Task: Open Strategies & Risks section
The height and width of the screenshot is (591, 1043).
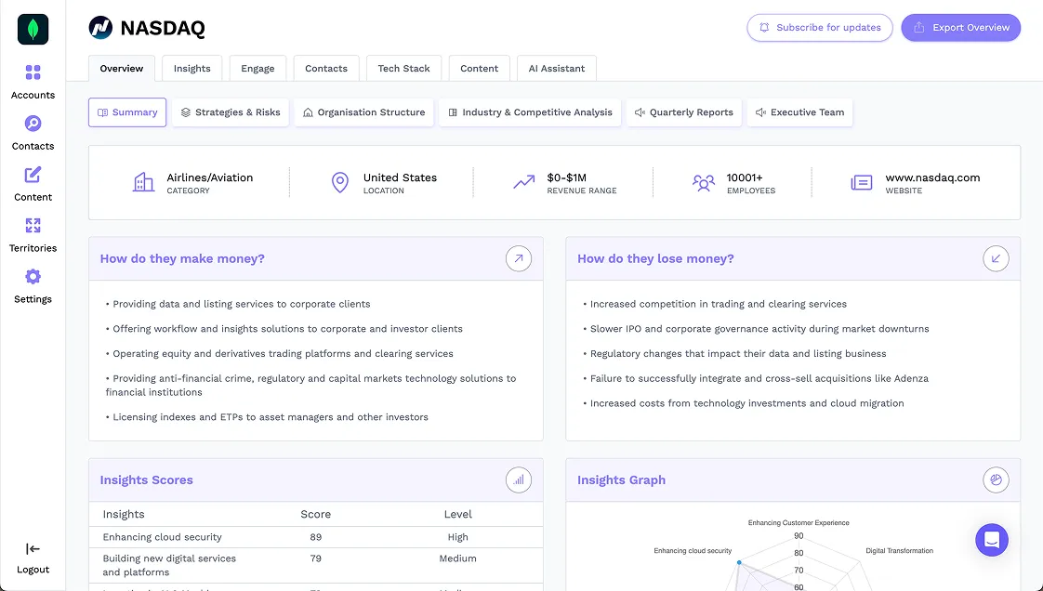Action: [x=231, y=112]
